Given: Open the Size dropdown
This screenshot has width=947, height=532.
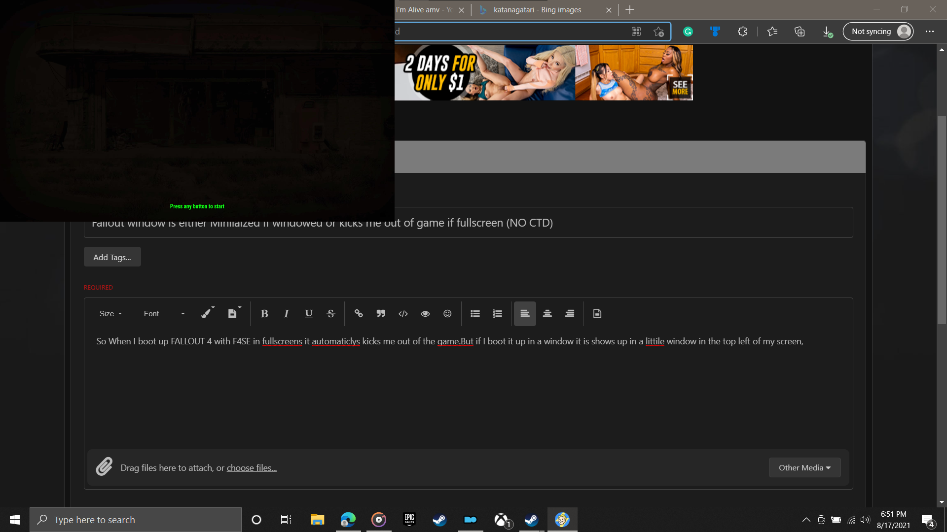Looking at the screenshot, I should coord(110,314).
